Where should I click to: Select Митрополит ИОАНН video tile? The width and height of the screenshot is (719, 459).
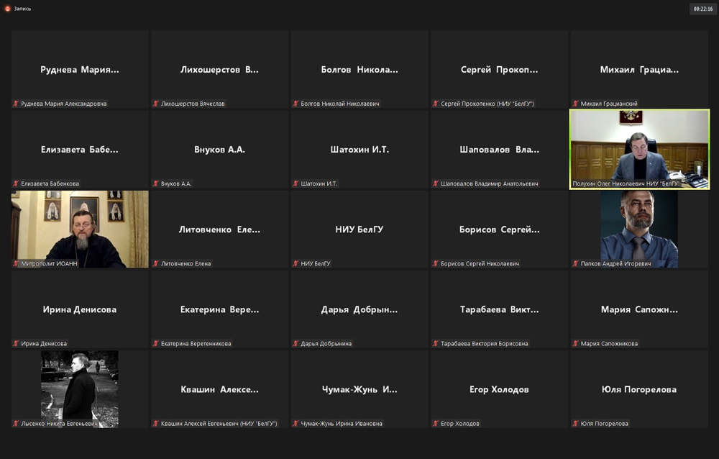pyautogui.click(x=80, y=229)
